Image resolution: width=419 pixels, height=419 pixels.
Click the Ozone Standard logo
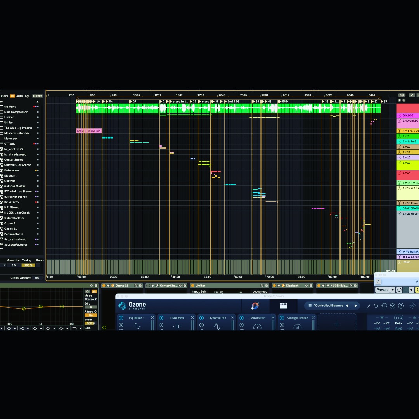click(x=132, y=306)
